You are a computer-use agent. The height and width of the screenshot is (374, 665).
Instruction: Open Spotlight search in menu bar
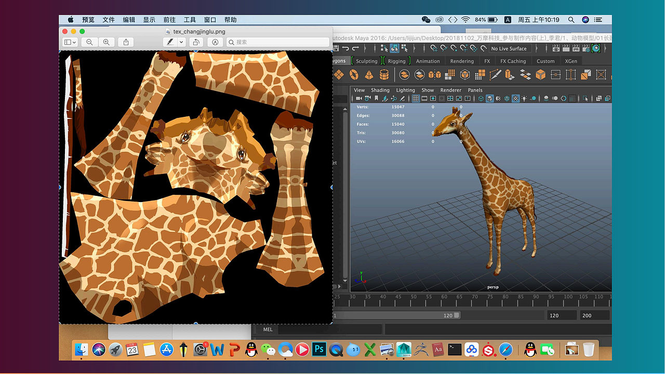(571, 20)
